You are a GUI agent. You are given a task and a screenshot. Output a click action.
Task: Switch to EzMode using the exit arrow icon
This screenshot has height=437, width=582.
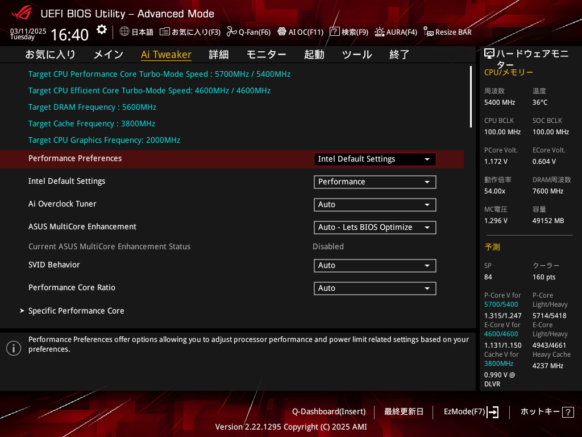click(x=493, y=412)
